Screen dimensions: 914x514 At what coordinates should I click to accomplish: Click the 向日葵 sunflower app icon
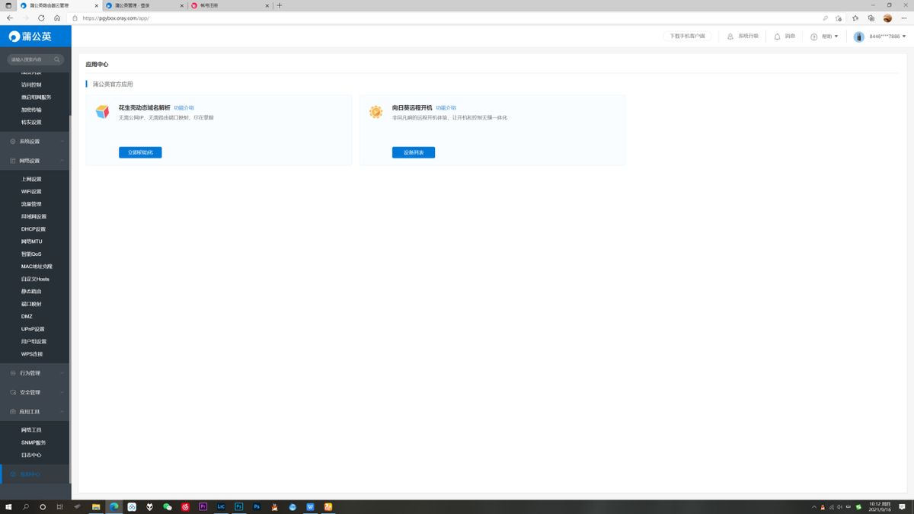[x=376, y=112]
